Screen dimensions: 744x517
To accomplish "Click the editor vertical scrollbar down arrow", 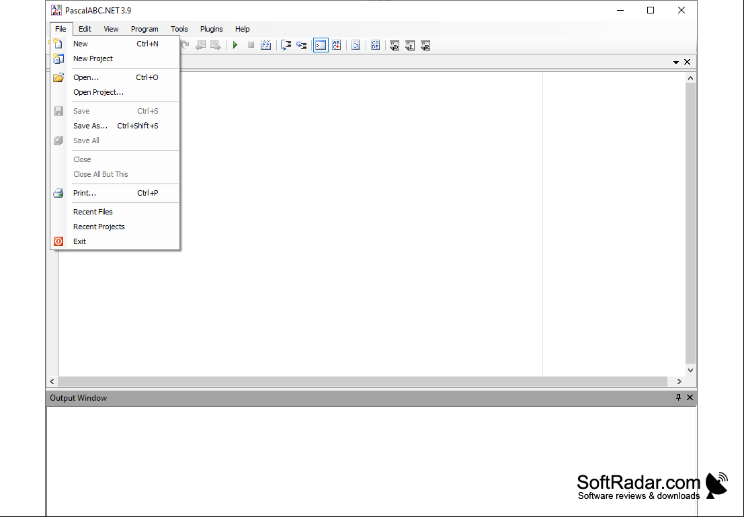I will coord(690,370).
